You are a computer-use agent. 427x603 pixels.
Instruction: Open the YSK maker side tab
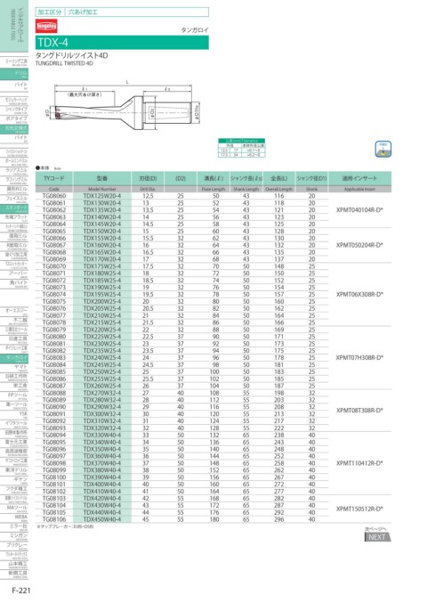(x=14, y=414)
